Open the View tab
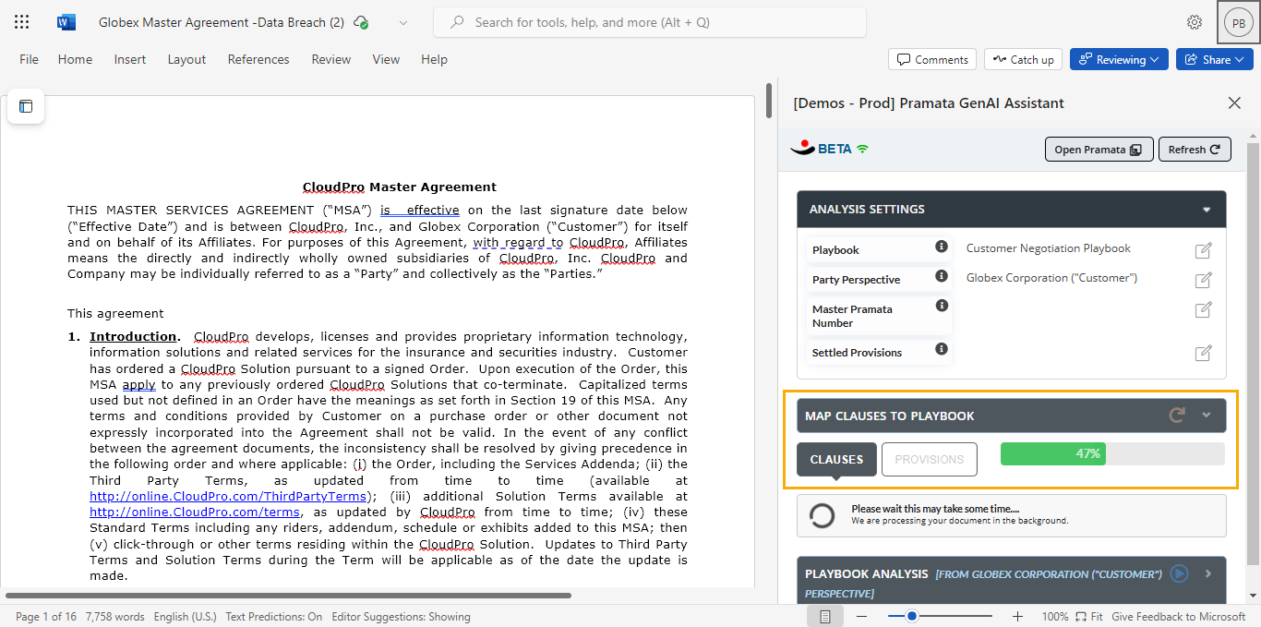The image size is (1261, 627). [386, 59]
